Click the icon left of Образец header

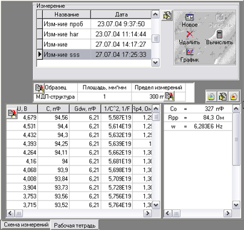click(39, 88)
